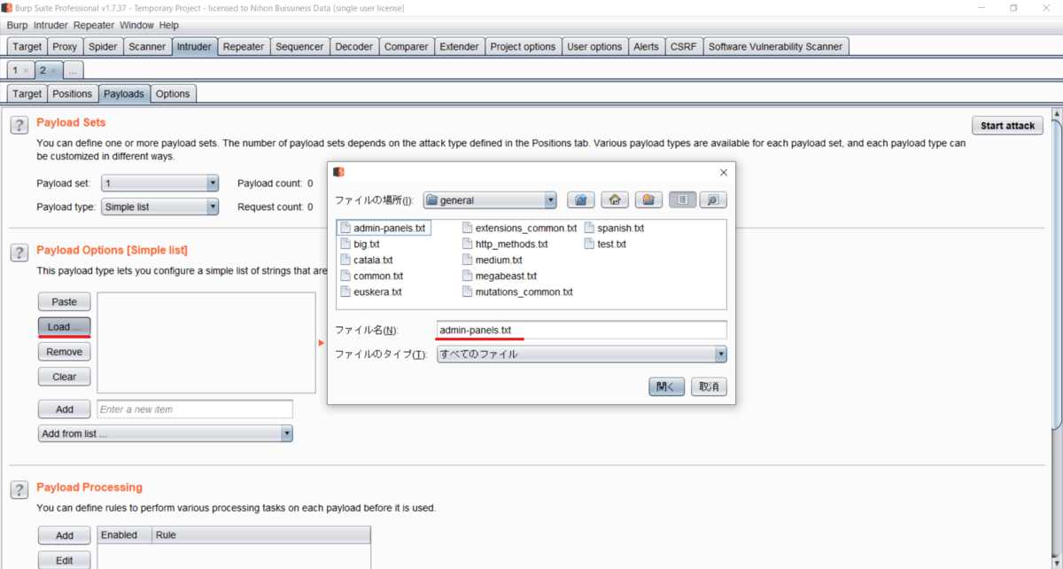Select the megabeast.txt file
This screenshot has height=569, width=1063.
pos(499,276)
